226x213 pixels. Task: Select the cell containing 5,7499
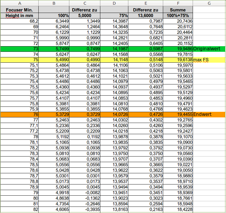coord(54,49)
